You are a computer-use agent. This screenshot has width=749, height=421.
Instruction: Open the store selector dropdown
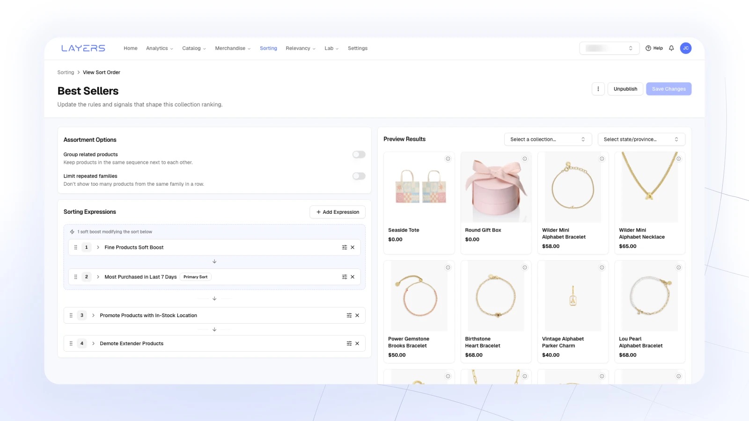(x=609, y=48)
